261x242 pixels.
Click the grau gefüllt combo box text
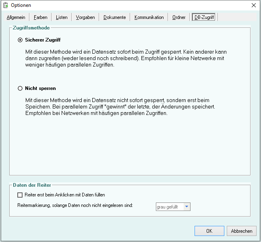pos(169,207)
